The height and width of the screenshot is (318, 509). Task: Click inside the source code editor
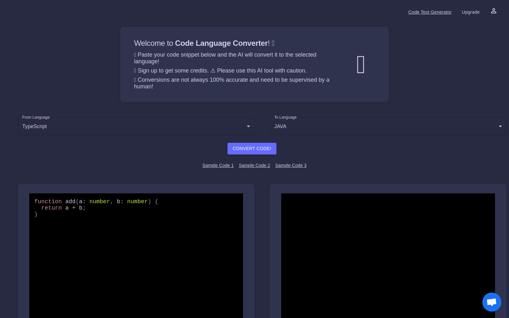136,256
